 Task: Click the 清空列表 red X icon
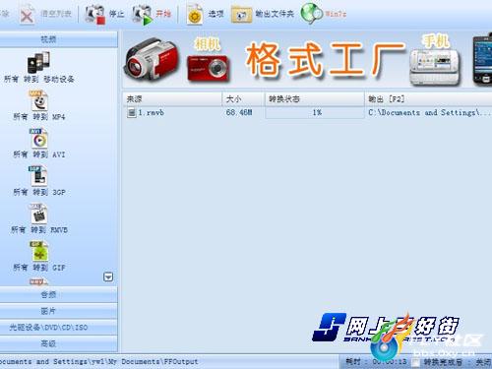coord(27,15)
